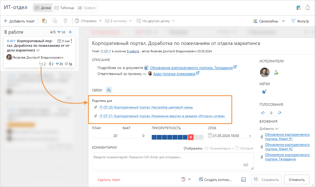Image resolution: width=315 pixels, height=187 pixels.
Task: Click the plus icon in В работе column
Action: pos(70,32)
